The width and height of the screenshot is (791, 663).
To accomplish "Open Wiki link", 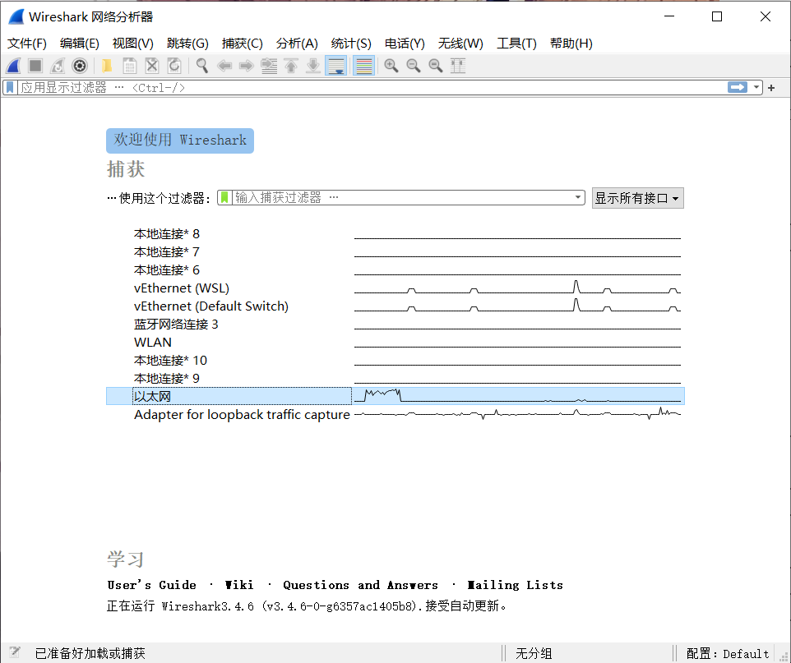I will (239, 585).
